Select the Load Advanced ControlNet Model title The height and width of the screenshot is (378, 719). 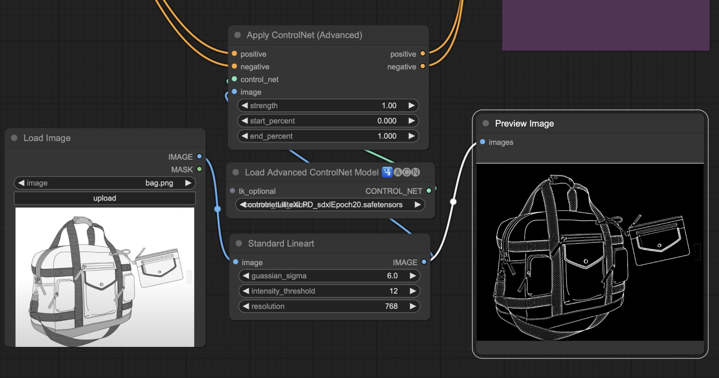tap(311, 172)
